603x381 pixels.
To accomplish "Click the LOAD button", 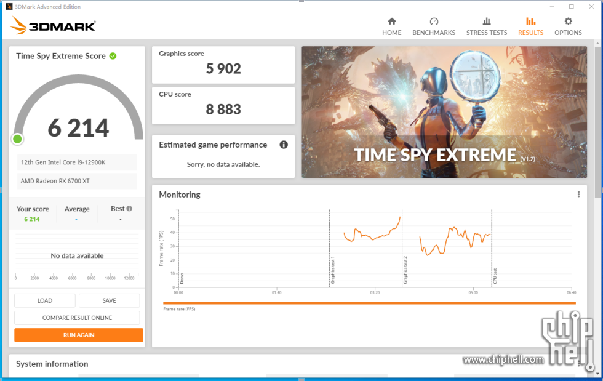I will coord(45,300).
